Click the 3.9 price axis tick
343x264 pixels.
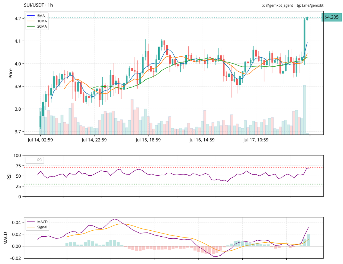click(x=18, y=86)
